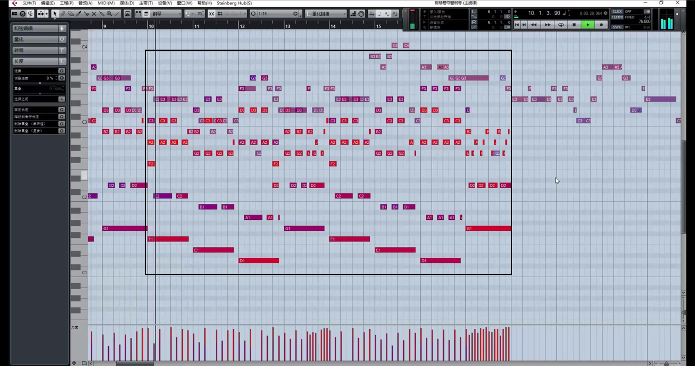Select the Split scissors tool
The height and width of the screenshot is (366, 695).
(x=86, y=14)
